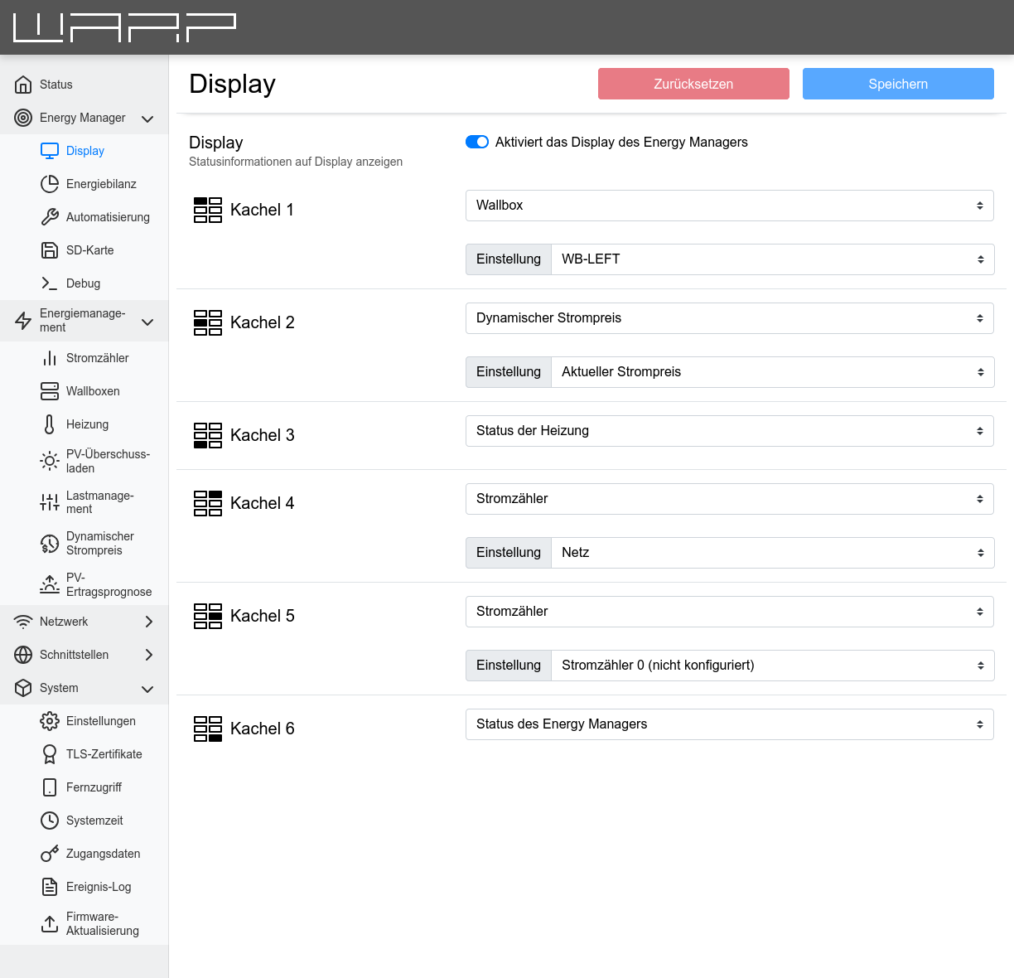Open SD-Karte via its sidebar icon

tap(50, 249)
